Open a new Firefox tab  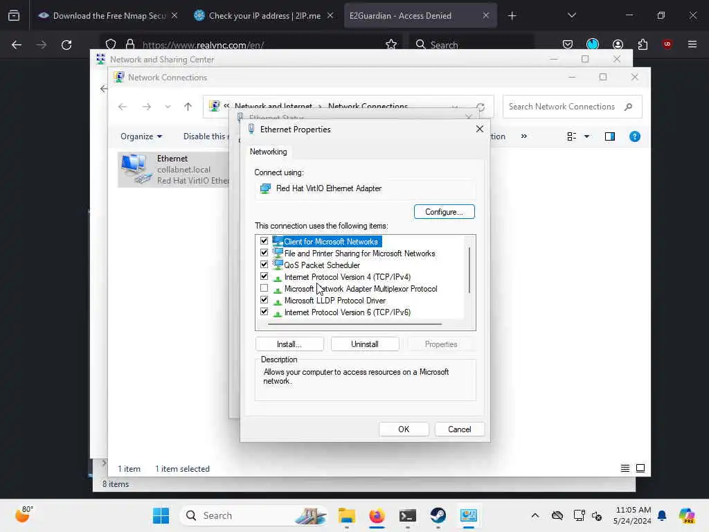(512, 16)
